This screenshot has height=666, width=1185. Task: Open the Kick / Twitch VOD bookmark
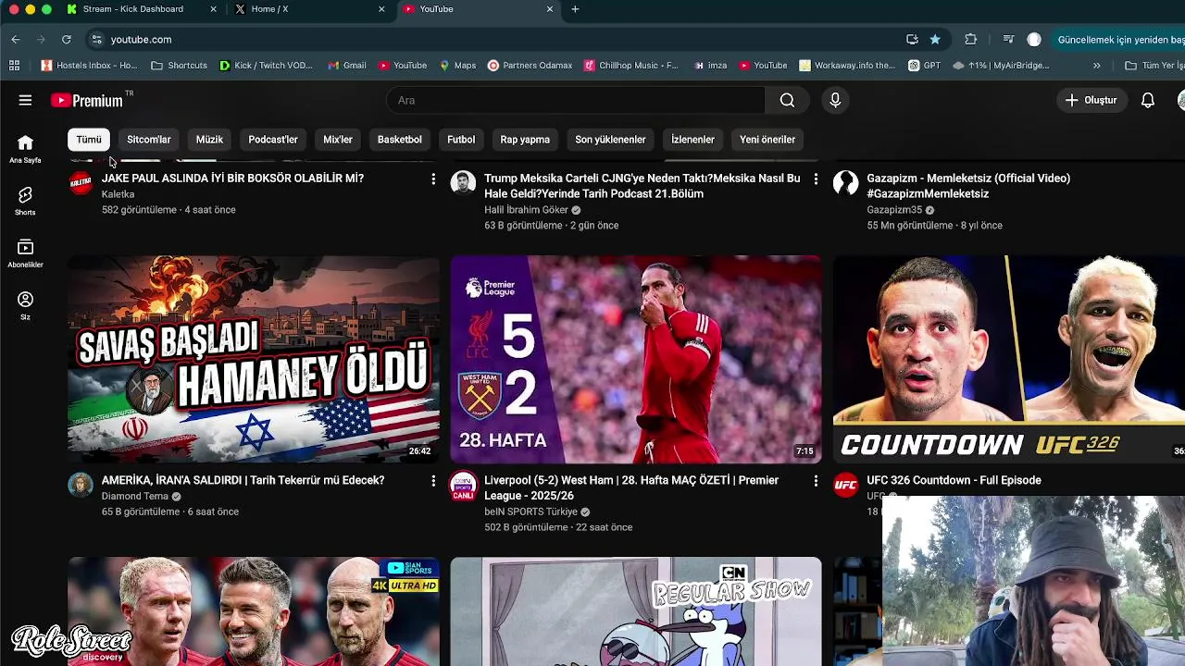tap(266, 66)
